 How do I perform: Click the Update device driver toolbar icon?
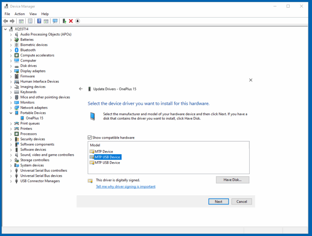(64, 21)
